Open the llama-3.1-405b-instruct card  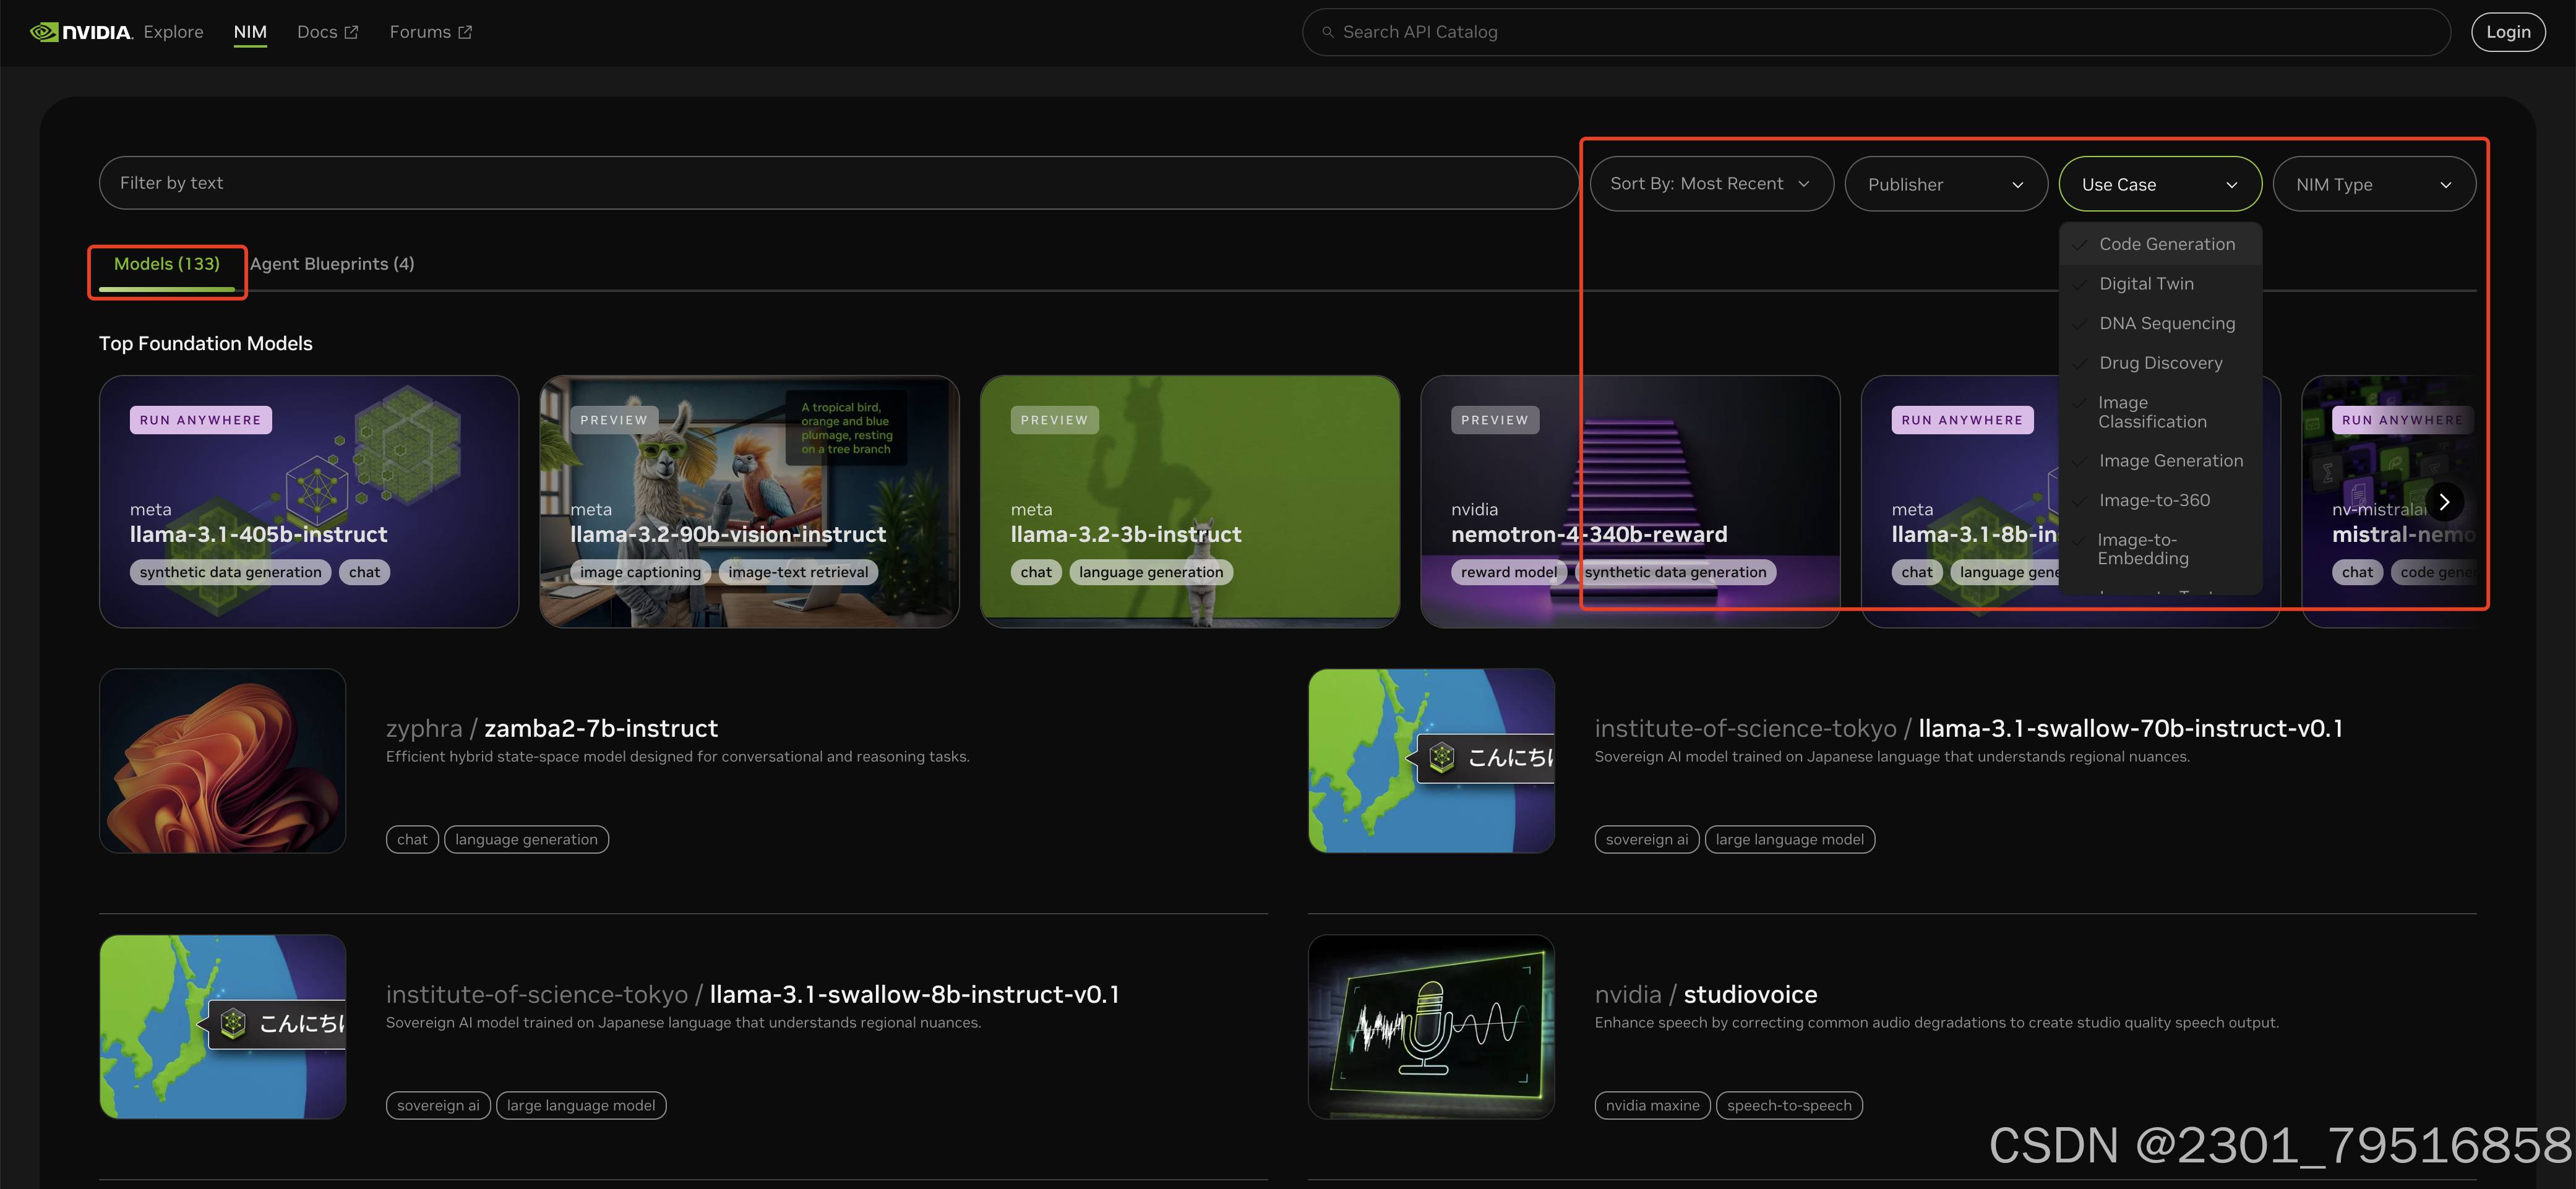click(309, 501)
